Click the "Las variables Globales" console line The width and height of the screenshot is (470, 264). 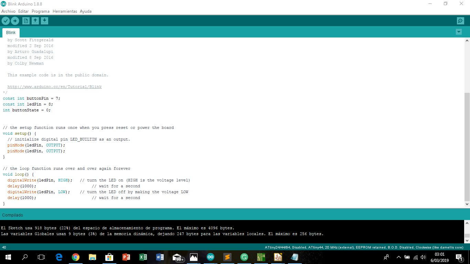tap(162, 234)
